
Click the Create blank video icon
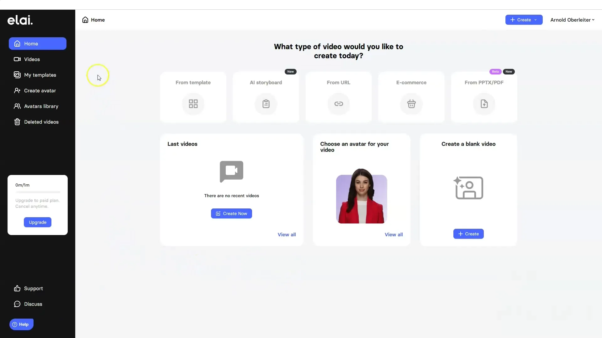468,187
